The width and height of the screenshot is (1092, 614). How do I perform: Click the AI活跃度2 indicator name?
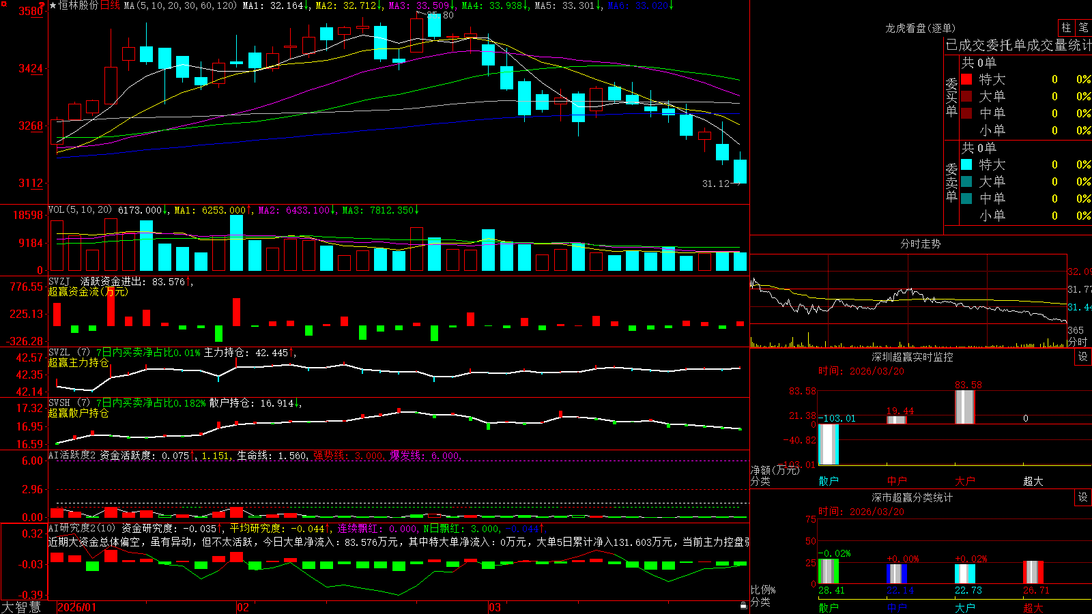tap(72, 455)
